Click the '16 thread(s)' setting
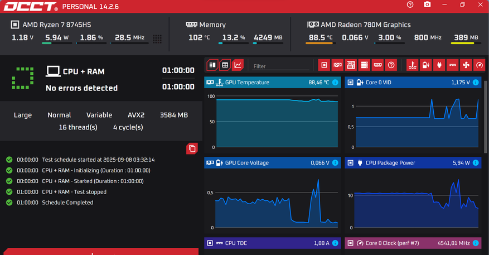The height and width of the screenshot is (255, 489). 78,127
